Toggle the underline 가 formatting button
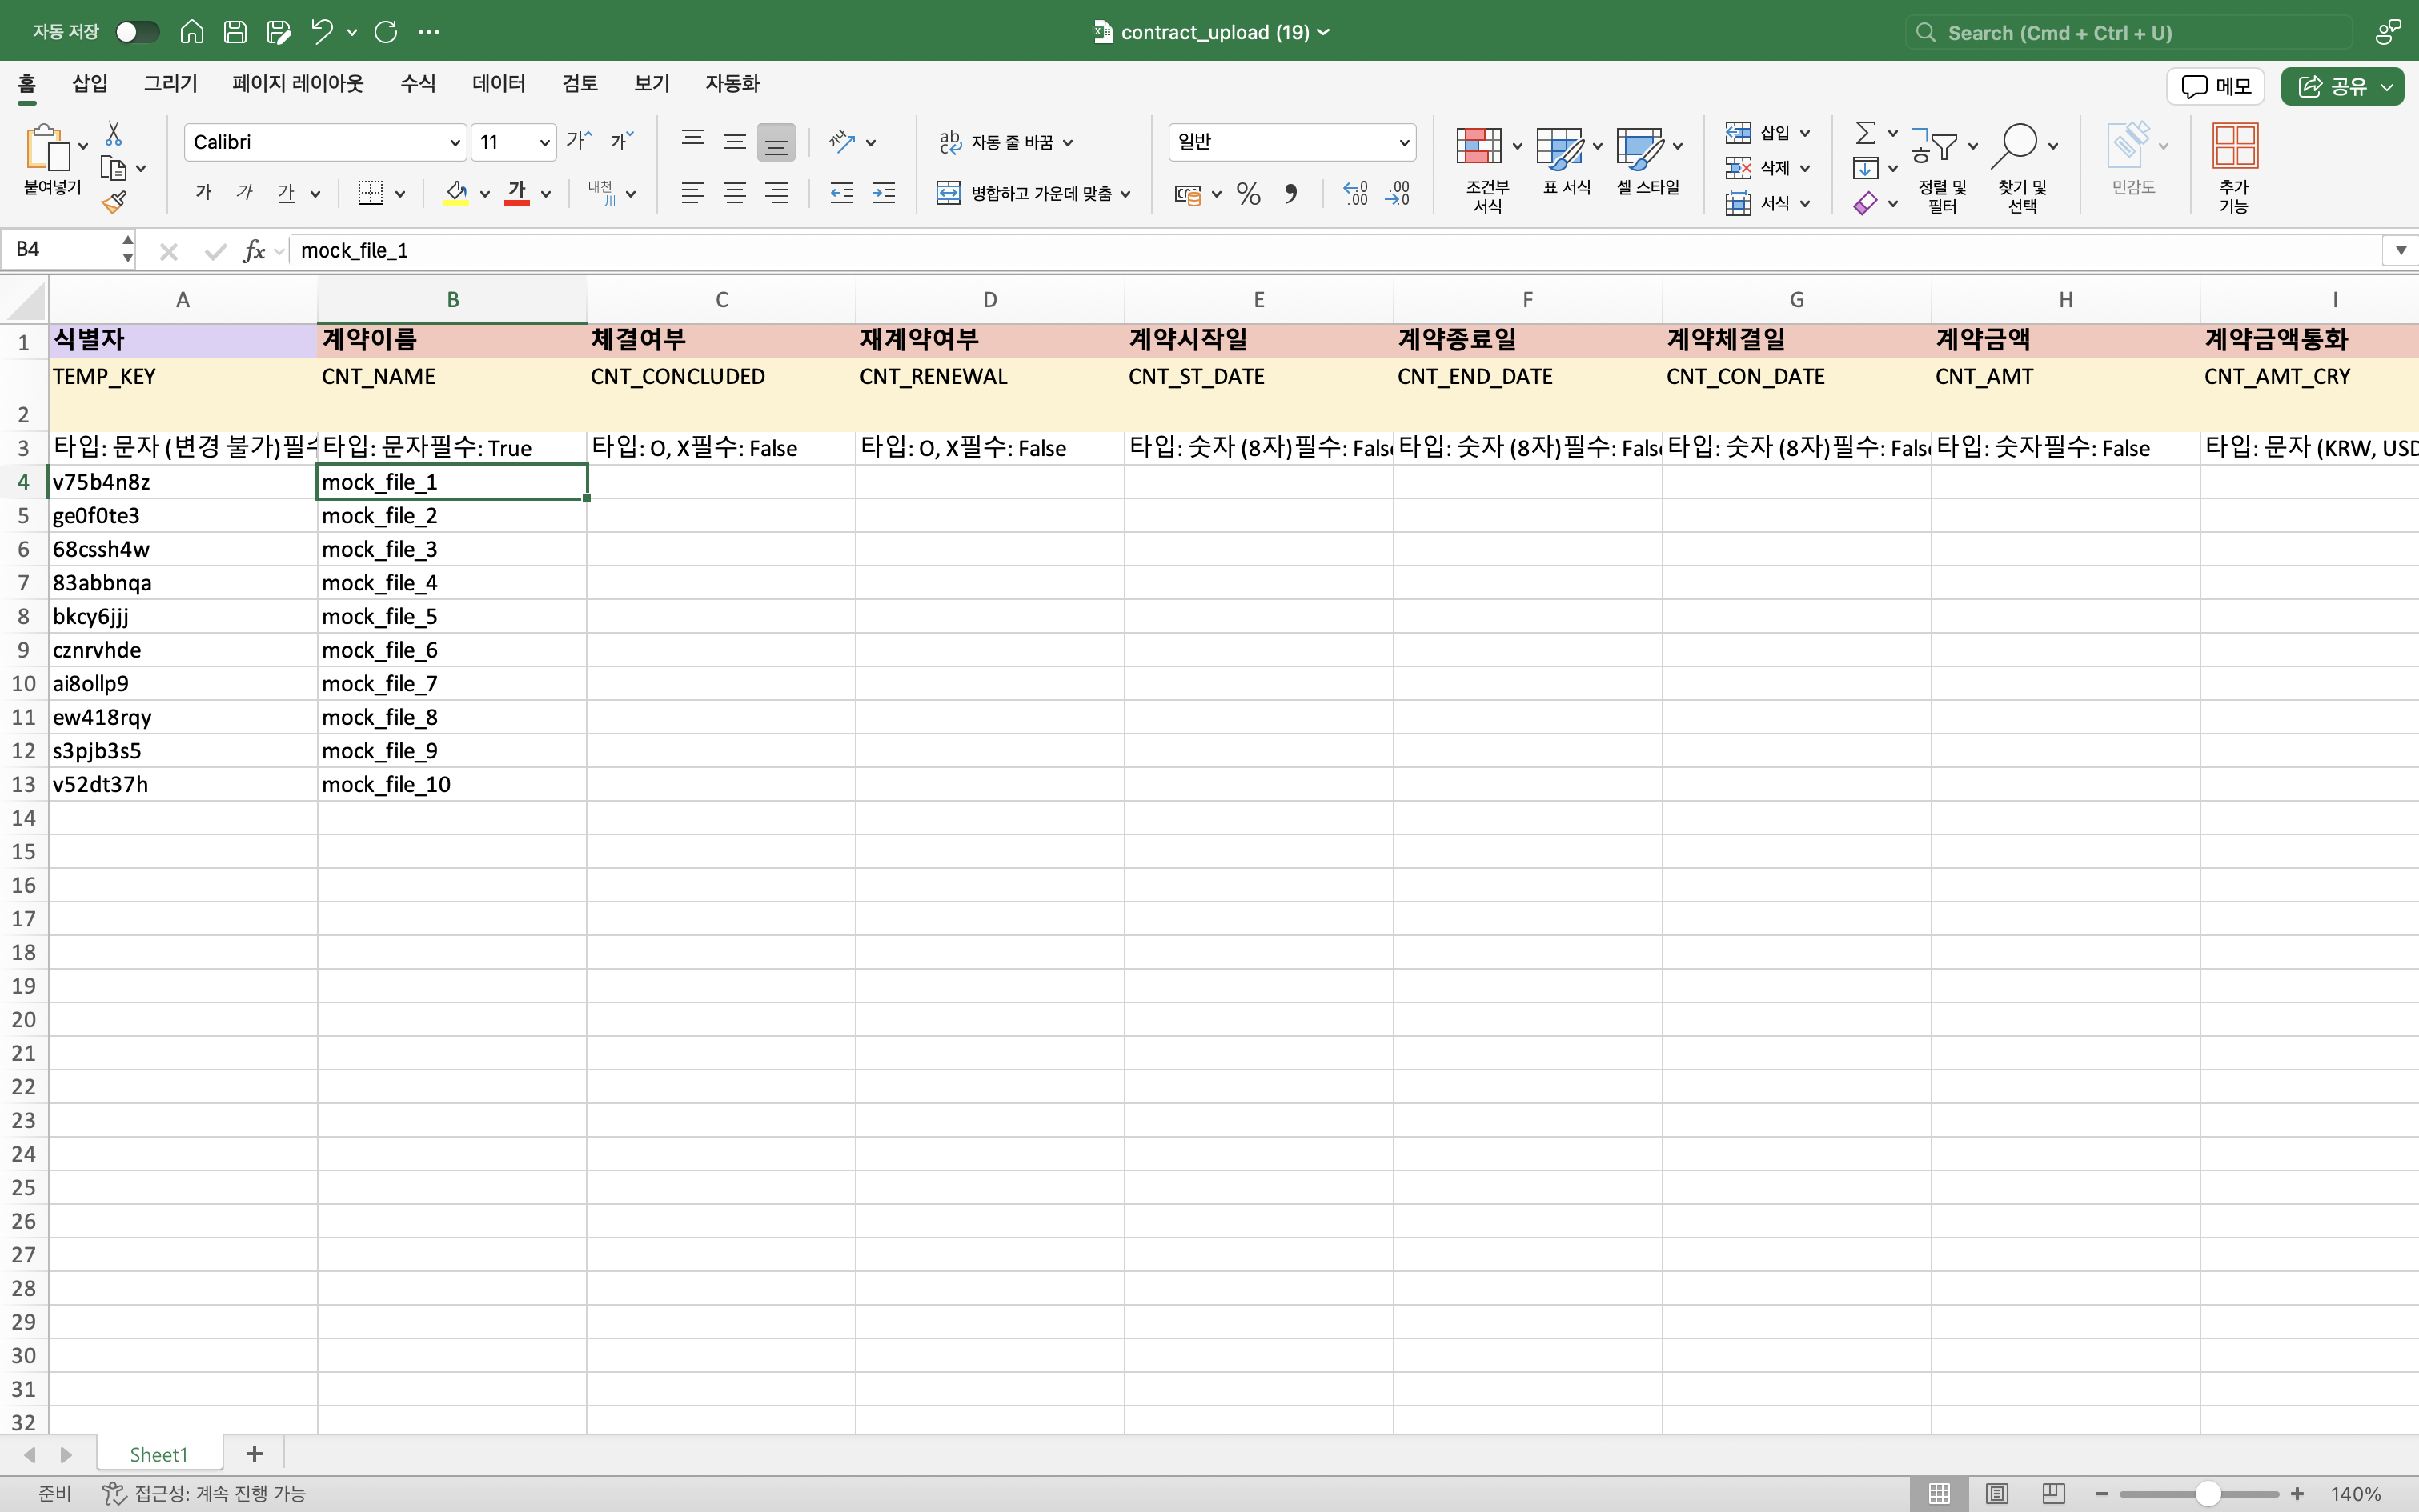Screen dimensions: 2419x1512 point(286,193)
